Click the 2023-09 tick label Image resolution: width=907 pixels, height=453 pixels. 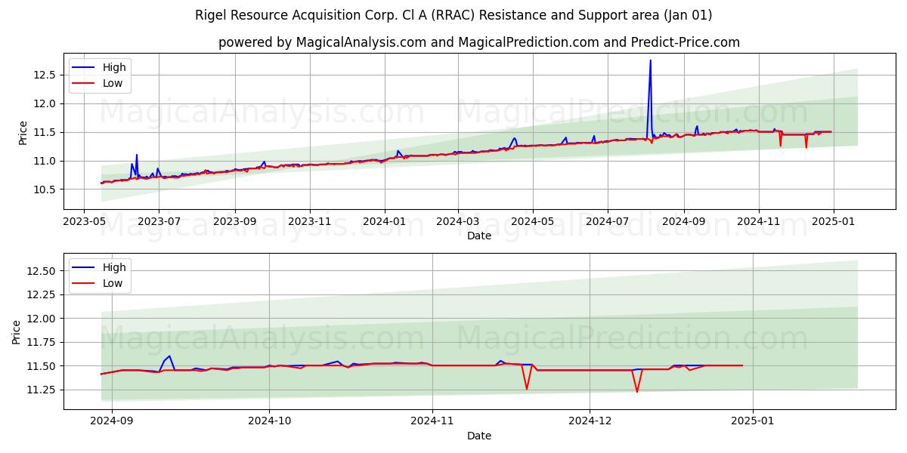click(234, 221)
